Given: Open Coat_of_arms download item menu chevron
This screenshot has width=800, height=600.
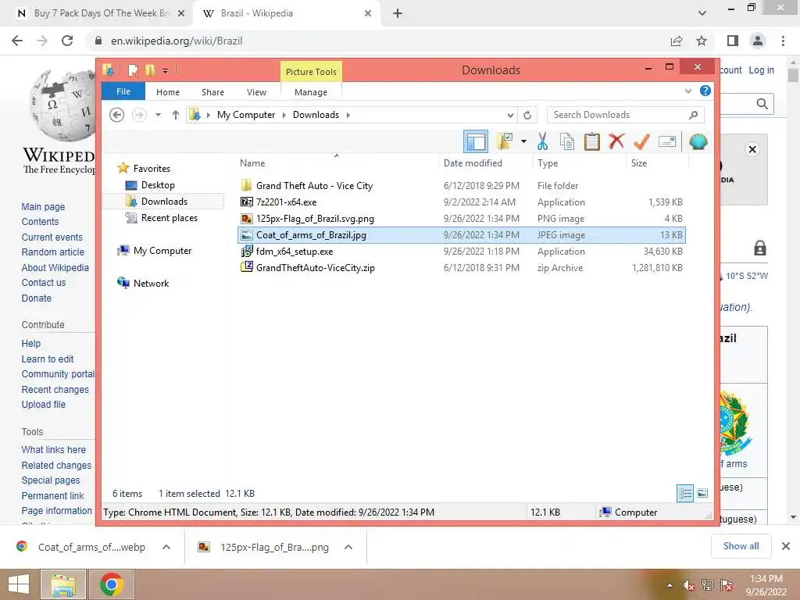Looking at the screenshot, I should [166, 547].
